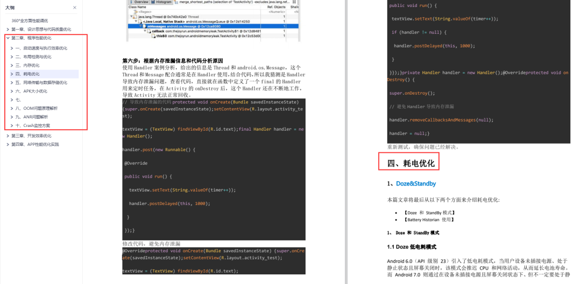Image resolution: width=581 pixels, height=284 pixels.
Task: Jump to 一、启动速度与执行效率优化 section
Action: [x=41, y=48]
